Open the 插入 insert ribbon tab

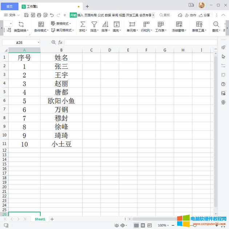point(80,15)
